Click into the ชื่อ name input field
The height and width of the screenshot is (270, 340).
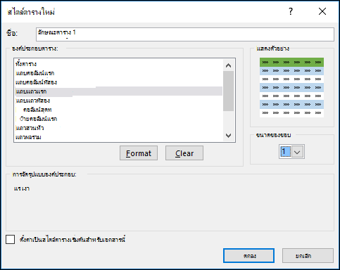(x=185, y=34)
